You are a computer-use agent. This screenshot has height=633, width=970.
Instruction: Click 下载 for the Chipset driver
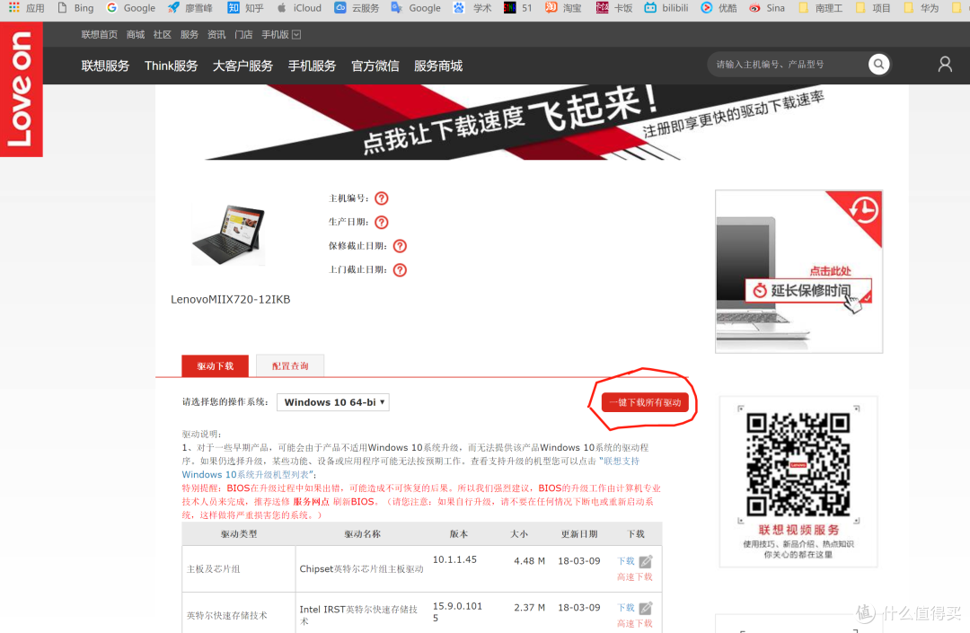click(626, 561)
